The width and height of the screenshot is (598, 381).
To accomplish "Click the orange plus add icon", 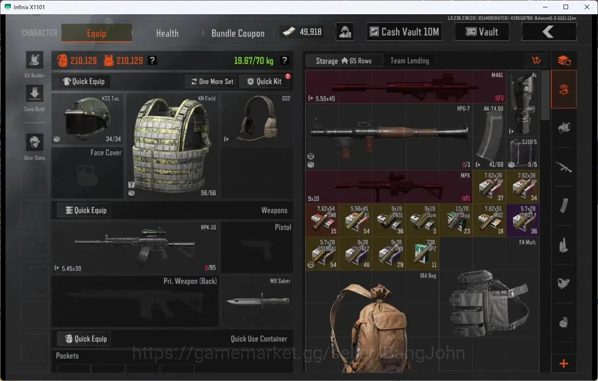I will (564, 364).
